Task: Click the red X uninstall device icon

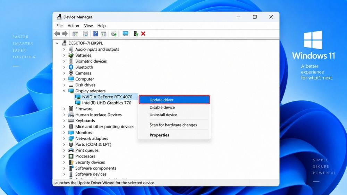Action: click(143, 34)
